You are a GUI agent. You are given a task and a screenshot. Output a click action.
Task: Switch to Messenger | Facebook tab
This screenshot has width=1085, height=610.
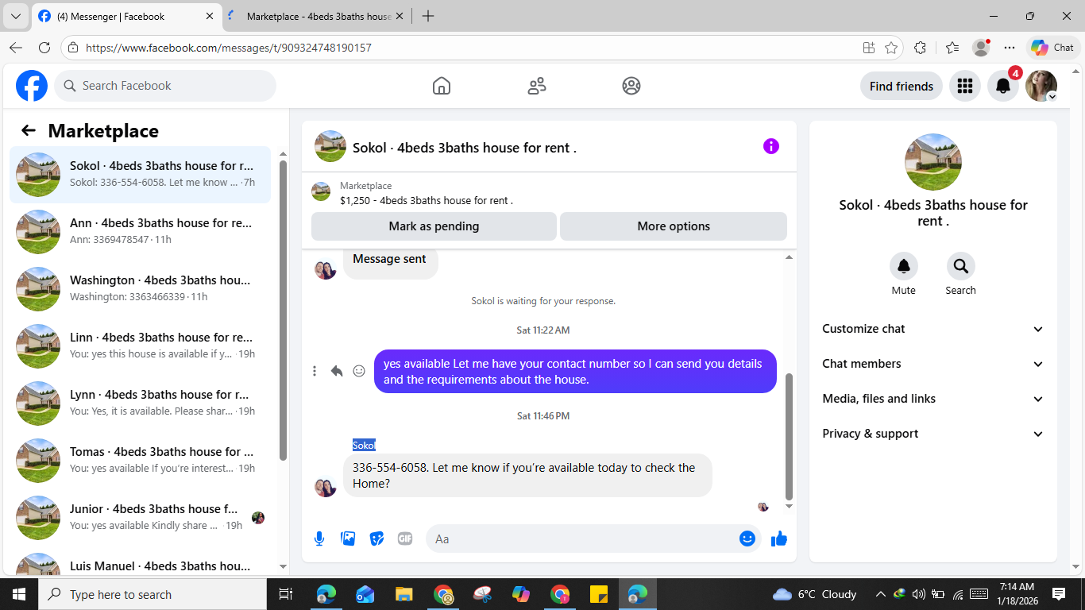(125, 16)
